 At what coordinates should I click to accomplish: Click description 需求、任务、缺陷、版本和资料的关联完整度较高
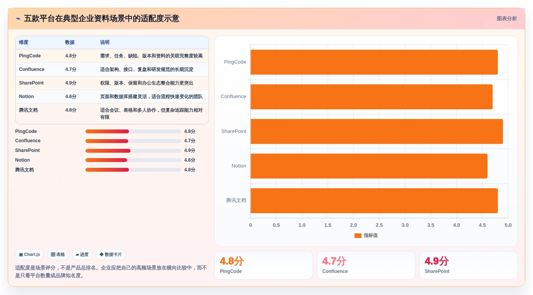point(152,56)
